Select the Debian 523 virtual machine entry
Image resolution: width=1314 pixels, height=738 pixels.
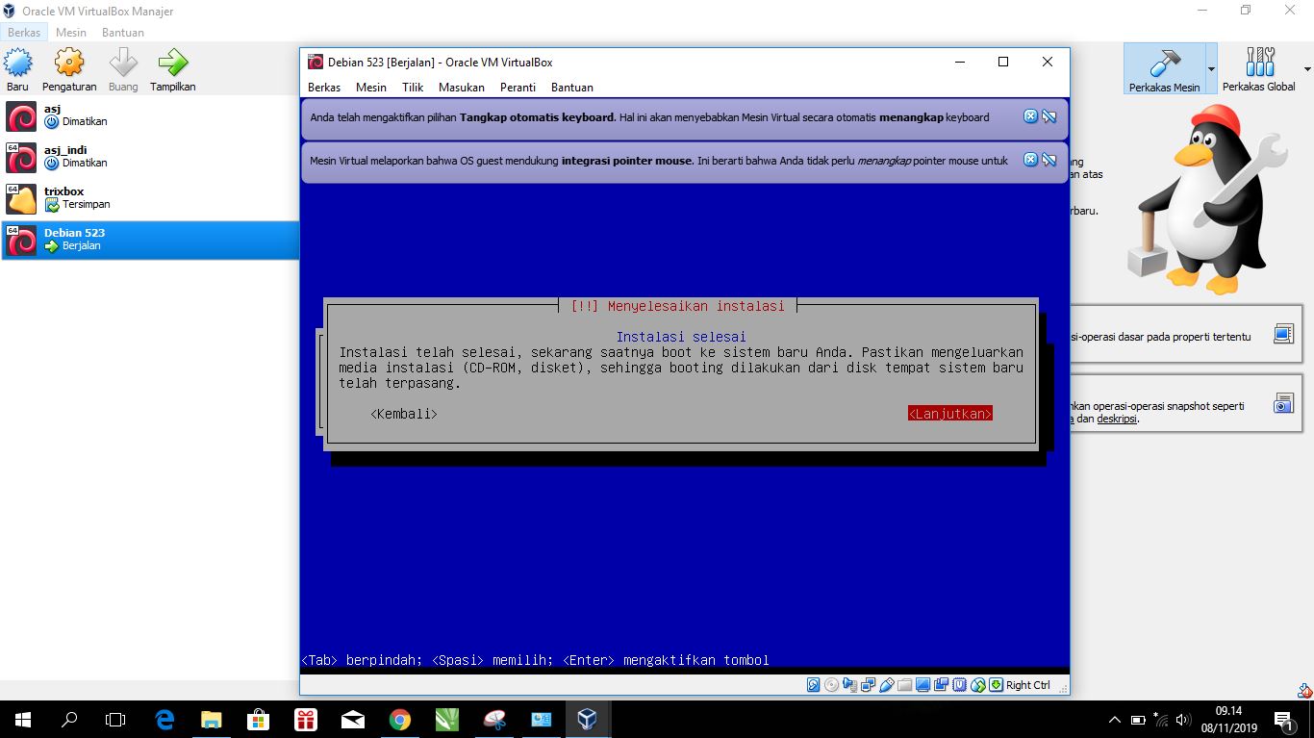click(x=149, y=240)
